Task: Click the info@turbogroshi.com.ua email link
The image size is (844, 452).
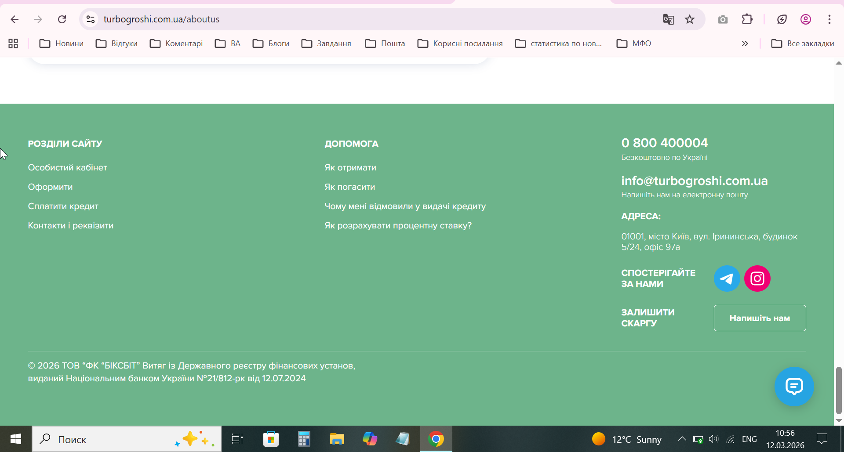Action: 695,181
